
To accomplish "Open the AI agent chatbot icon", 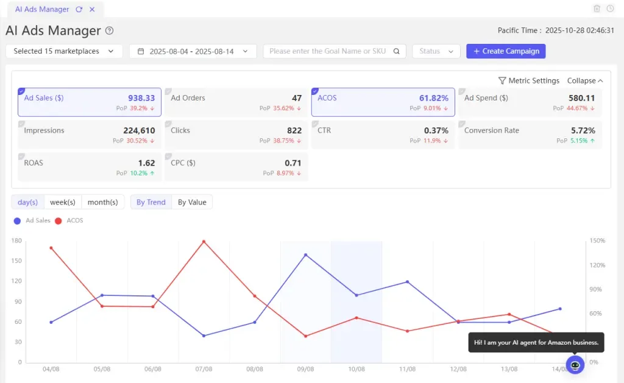I will click(x=575, y=365).
